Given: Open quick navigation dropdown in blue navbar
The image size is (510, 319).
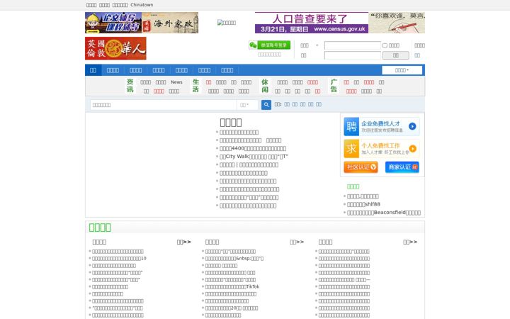Looking at the screenshot, I should [x=402, y=70].
